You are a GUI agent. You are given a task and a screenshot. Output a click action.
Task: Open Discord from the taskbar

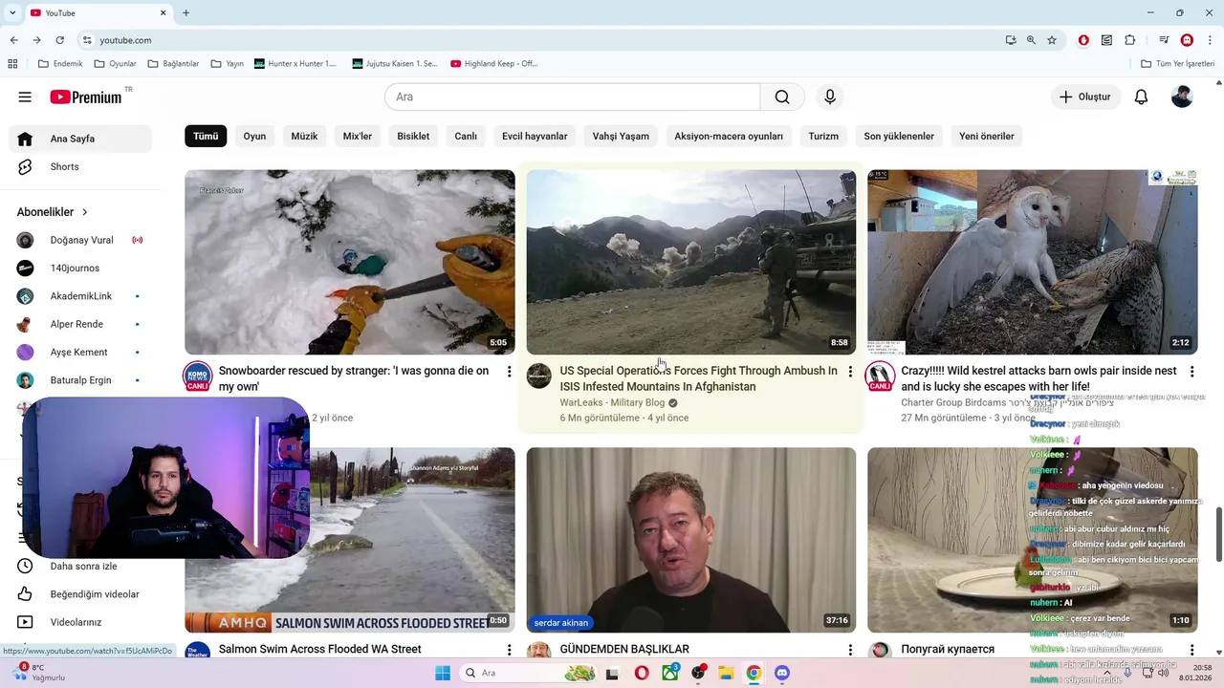click(x=782, y=673)
